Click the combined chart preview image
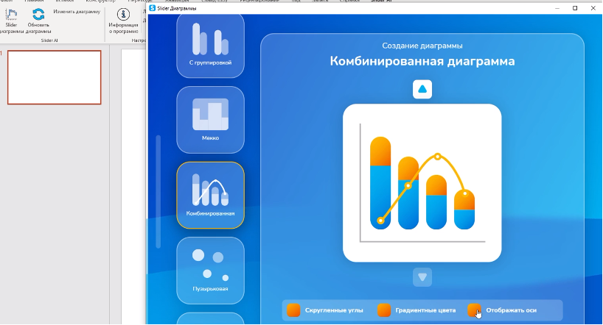Viewport: 603px width, 325px height. [x=422, y=183]
